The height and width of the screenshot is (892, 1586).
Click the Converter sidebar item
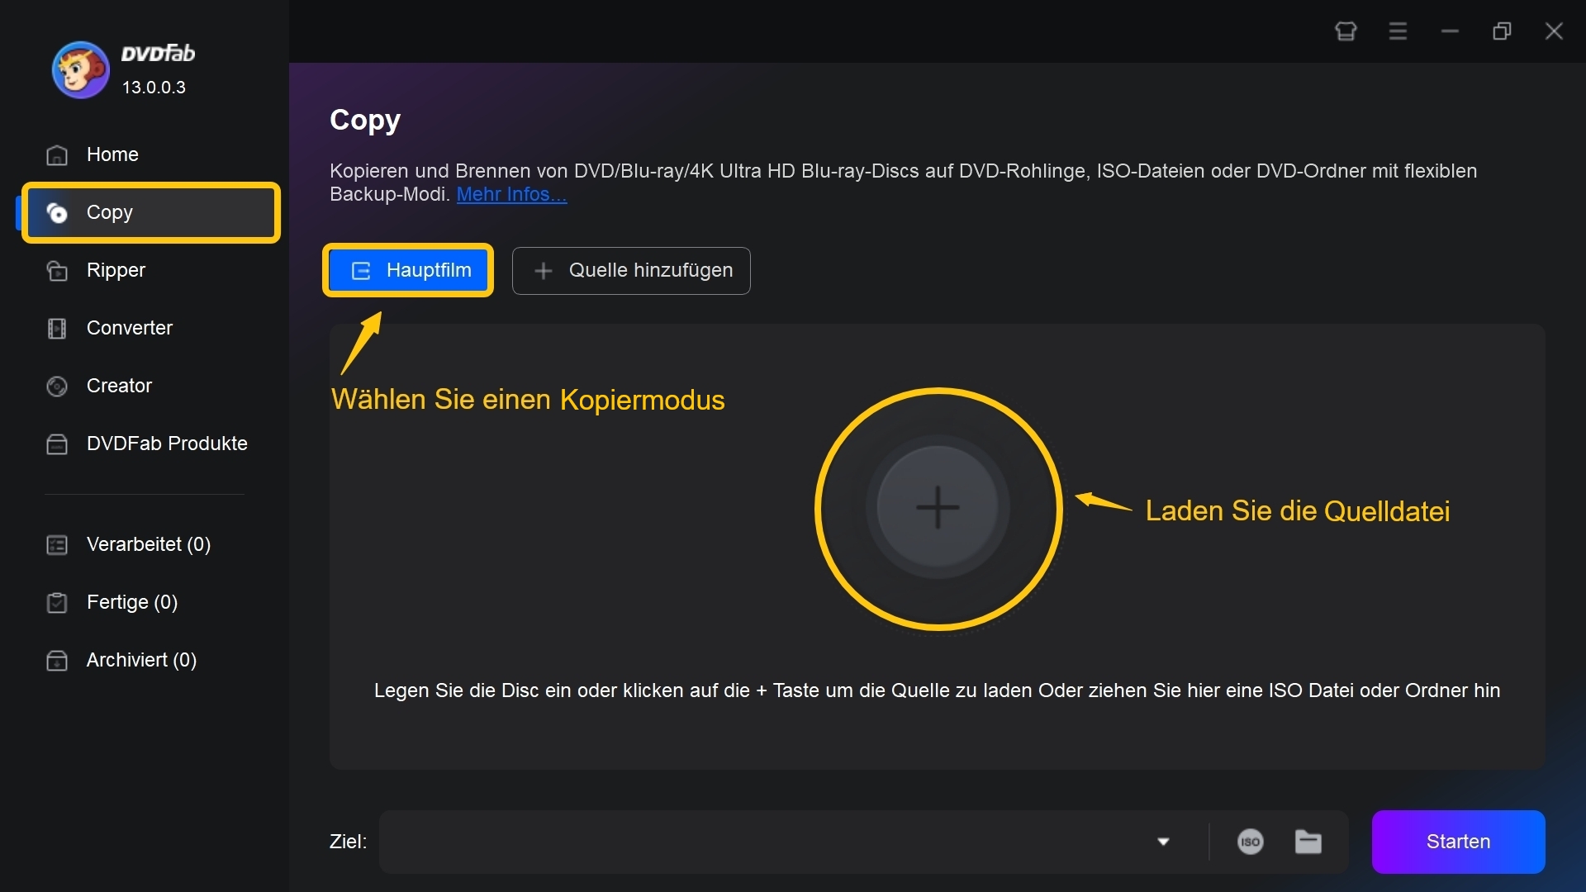(130, 327)
